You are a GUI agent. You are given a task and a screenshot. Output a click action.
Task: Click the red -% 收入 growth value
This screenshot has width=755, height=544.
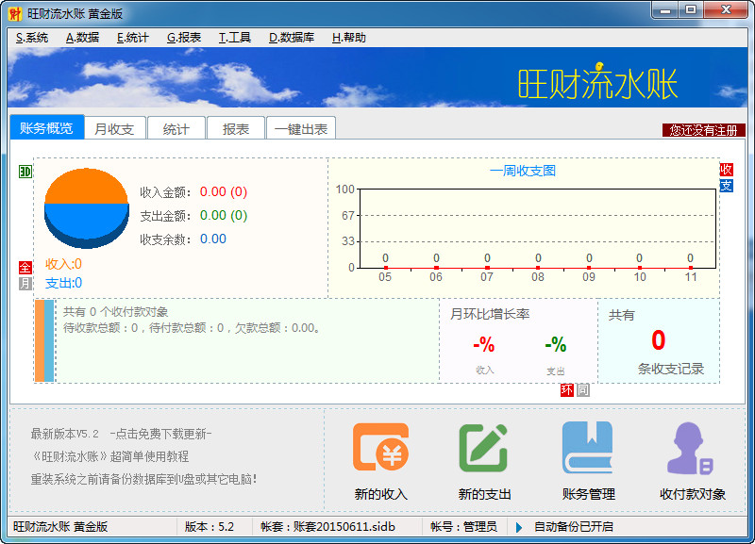[484, 345]
